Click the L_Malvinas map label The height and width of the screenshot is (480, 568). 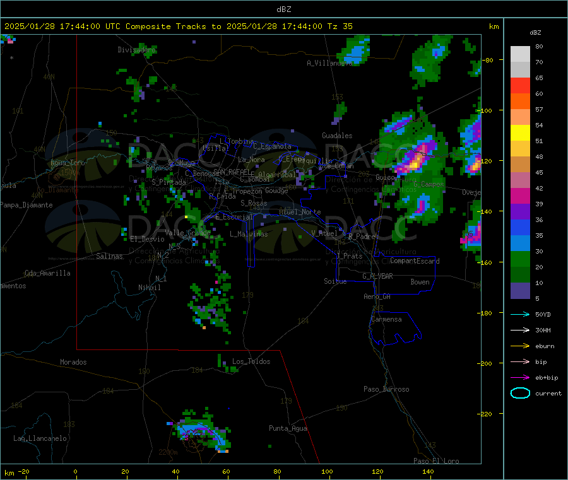[249, 234]
